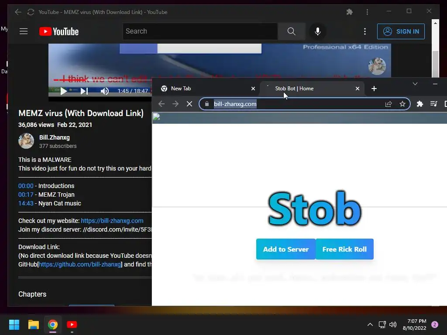Open extensions puzzle icon in YouTube window title bar
The image size is (447, 335).
350,12
